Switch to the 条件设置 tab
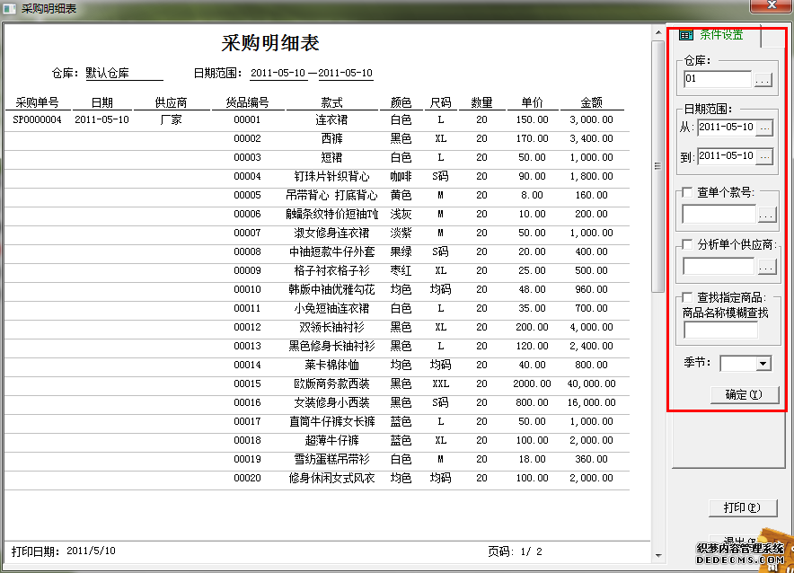 coord(714,36)
